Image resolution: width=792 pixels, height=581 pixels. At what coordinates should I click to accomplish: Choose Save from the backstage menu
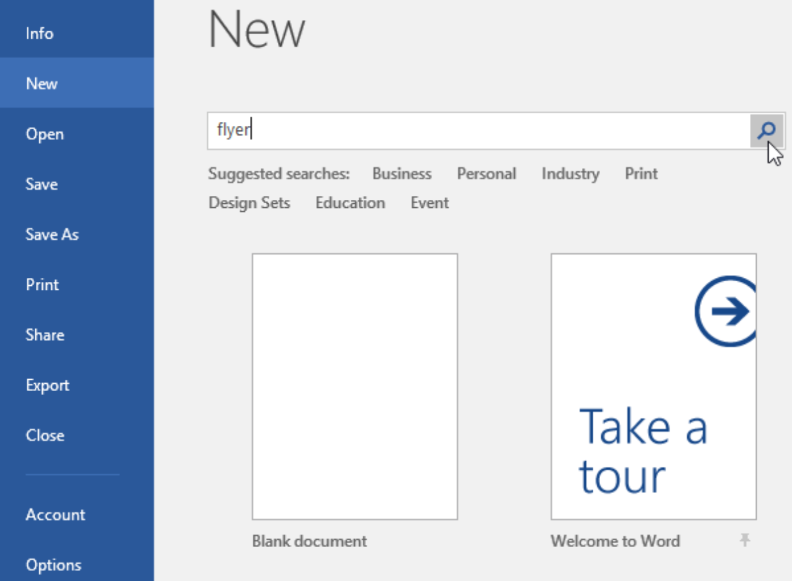(x=41, y=184)
